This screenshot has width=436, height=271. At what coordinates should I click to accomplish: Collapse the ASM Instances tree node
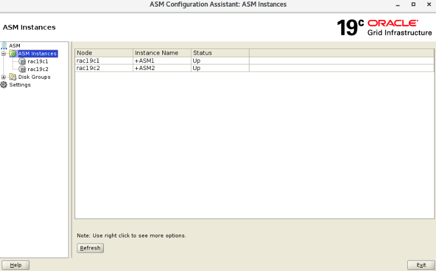pyautogui.click(x=4, y=53)
